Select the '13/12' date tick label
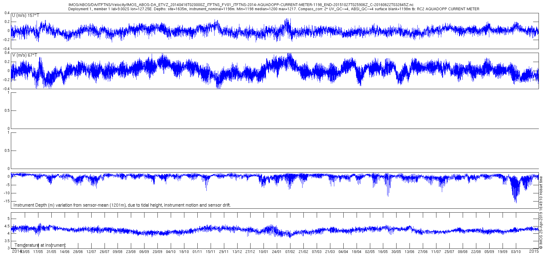This screenshot has height=256, width=544. (x=237, y=252)
